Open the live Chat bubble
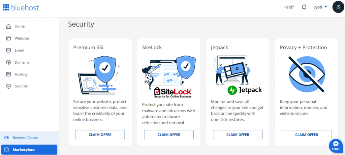345x155 pixels. [x=336, y=145]
